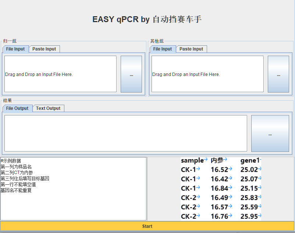The image size is (295, 233).
Task: Click the 其他组 drag and drop file area
Action: [x=207, y=74]
